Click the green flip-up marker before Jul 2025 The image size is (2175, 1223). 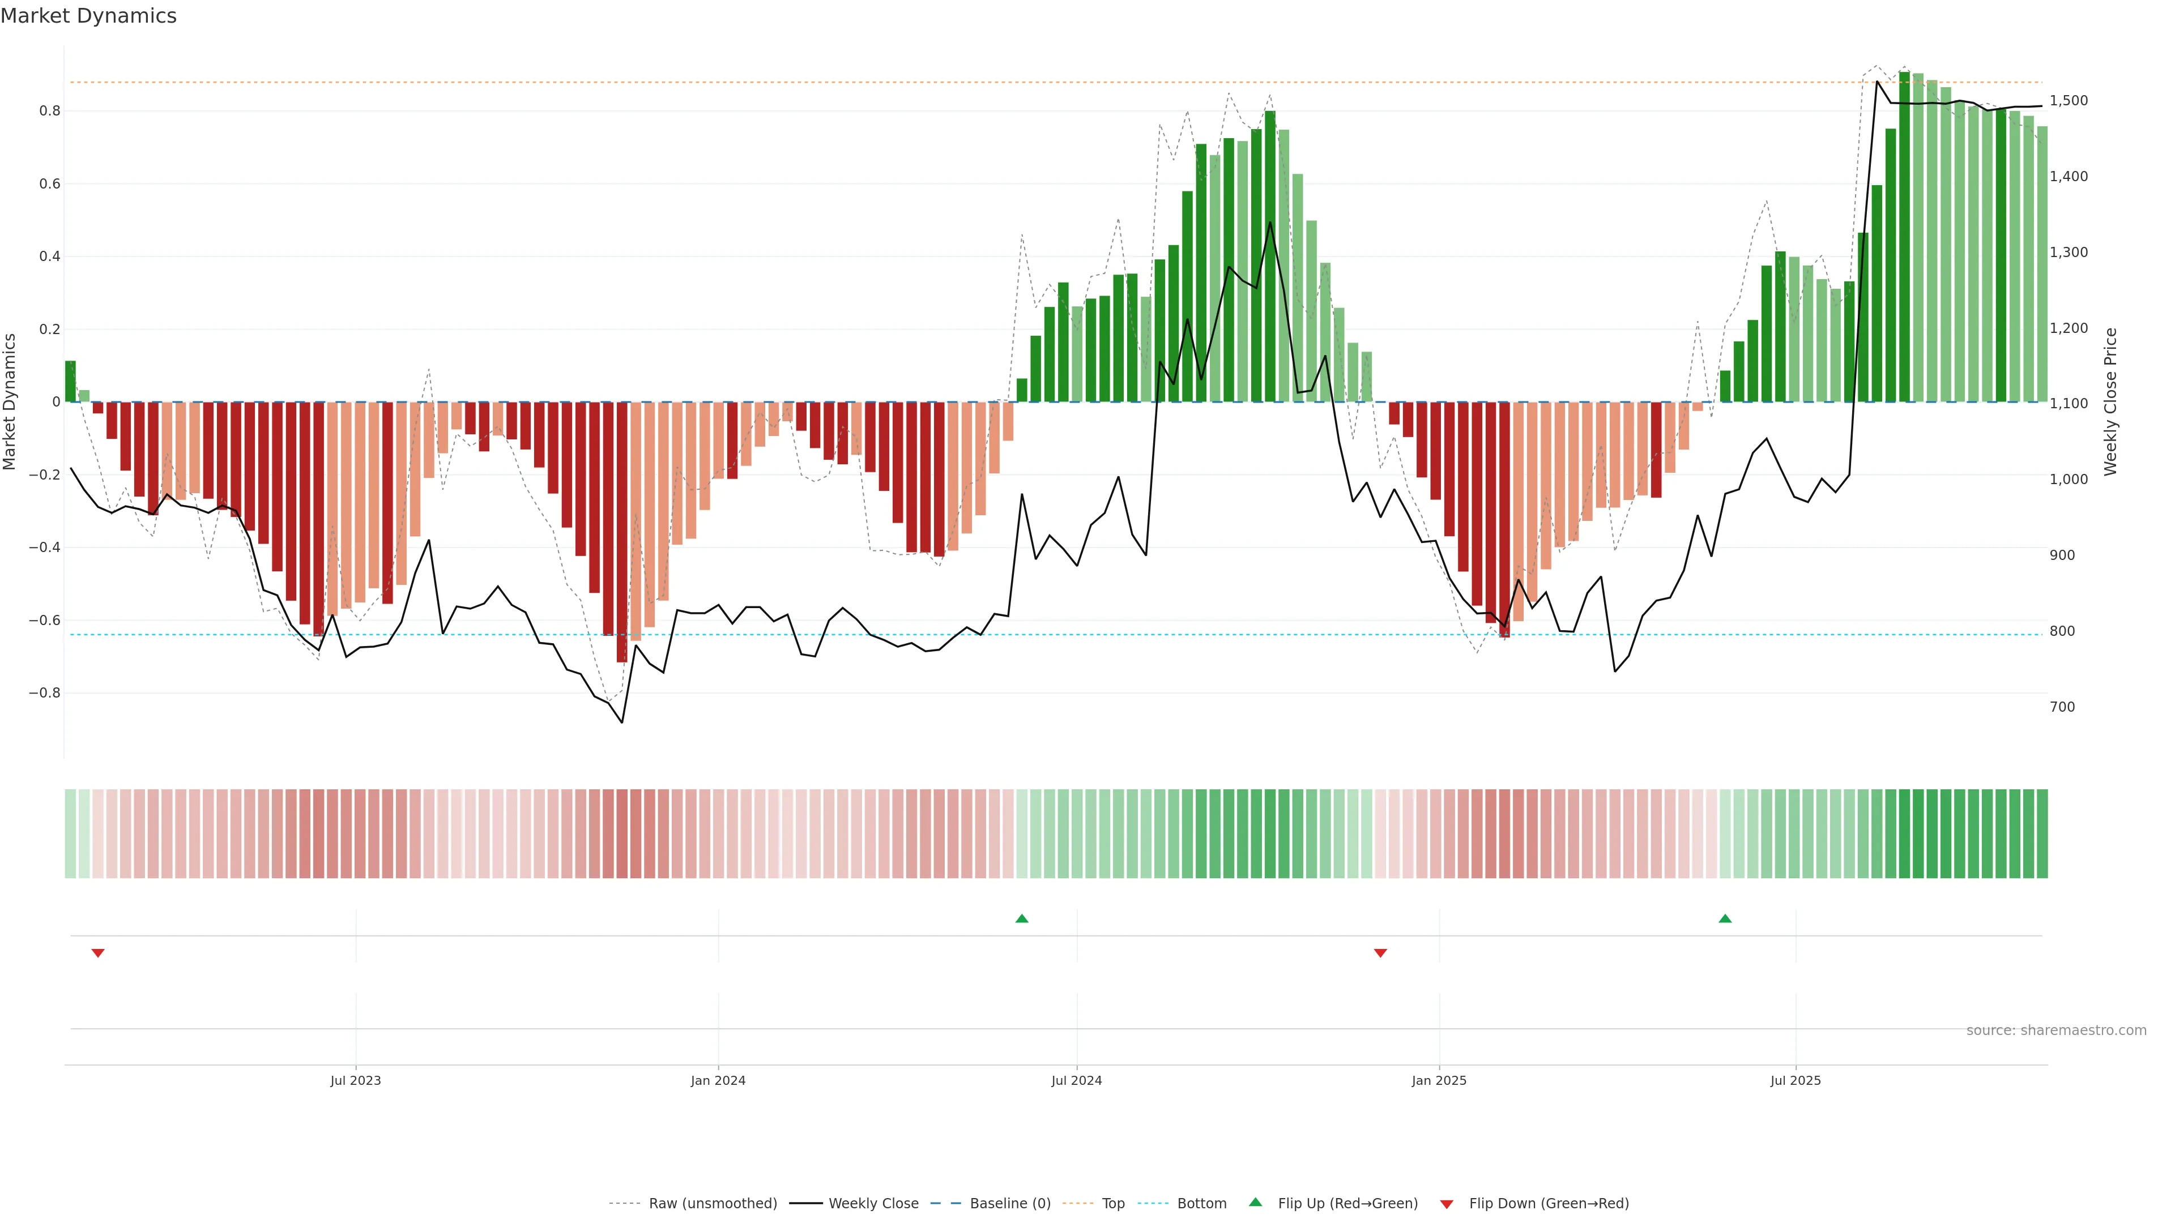pyautogui.click(x=1725, y=918)
